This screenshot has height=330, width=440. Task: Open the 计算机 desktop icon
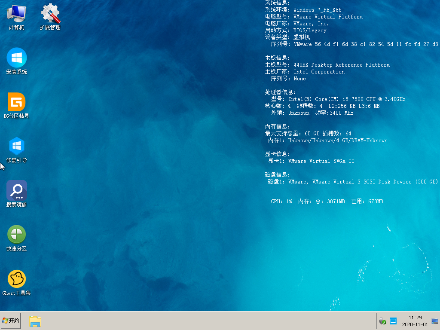click(x=16, y=17)
